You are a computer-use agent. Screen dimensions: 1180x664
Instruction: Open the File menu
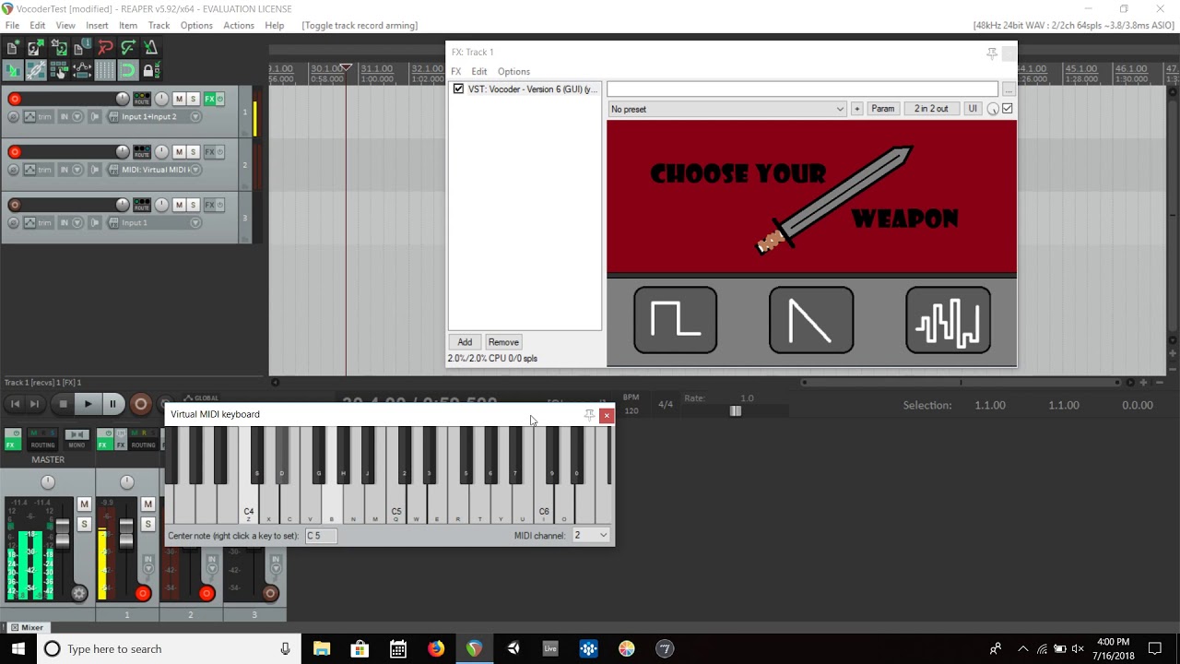[12, 26]
